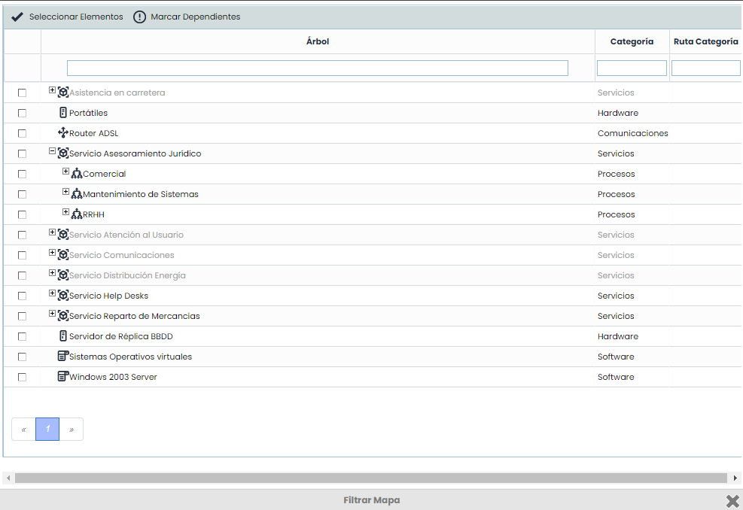Expand the Mantenimiento de Sistemas node
Image resolution: width=743 pixels, height=510 pixels.
66,192
